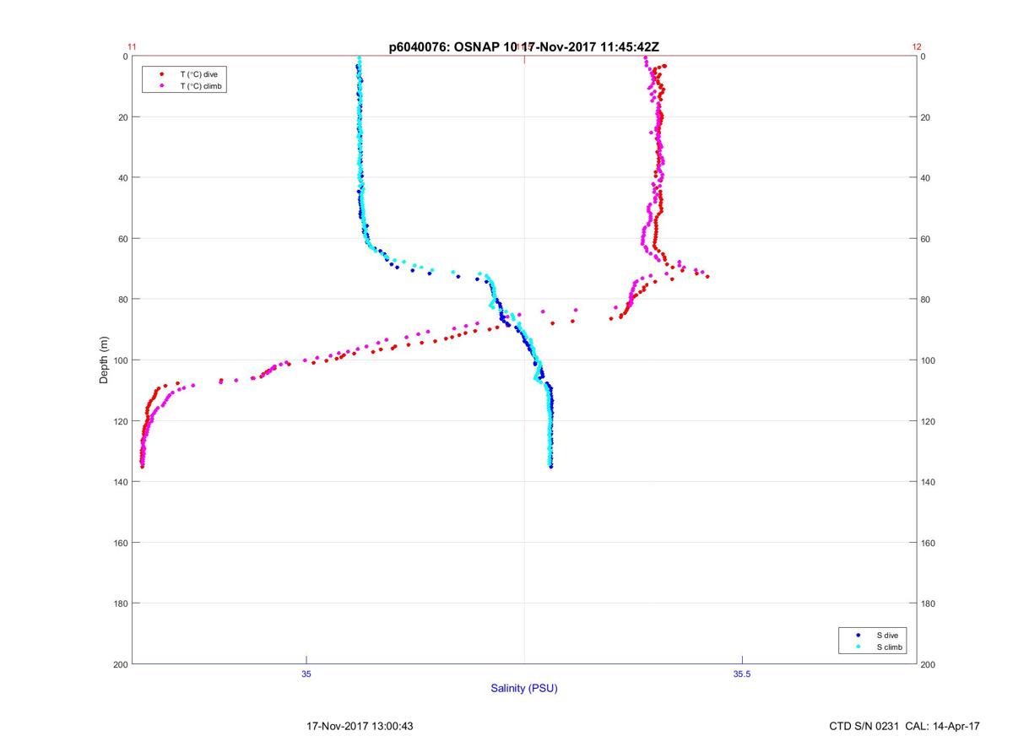Viewport: 1013px width, 747px height.
Task: Click the red temperature tick label 11
Action: (133, 47)
